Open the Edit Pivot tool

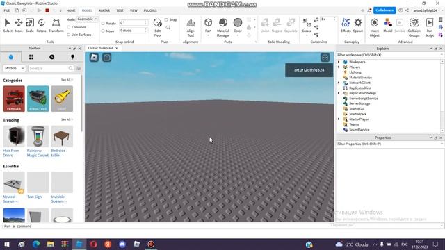158,28
